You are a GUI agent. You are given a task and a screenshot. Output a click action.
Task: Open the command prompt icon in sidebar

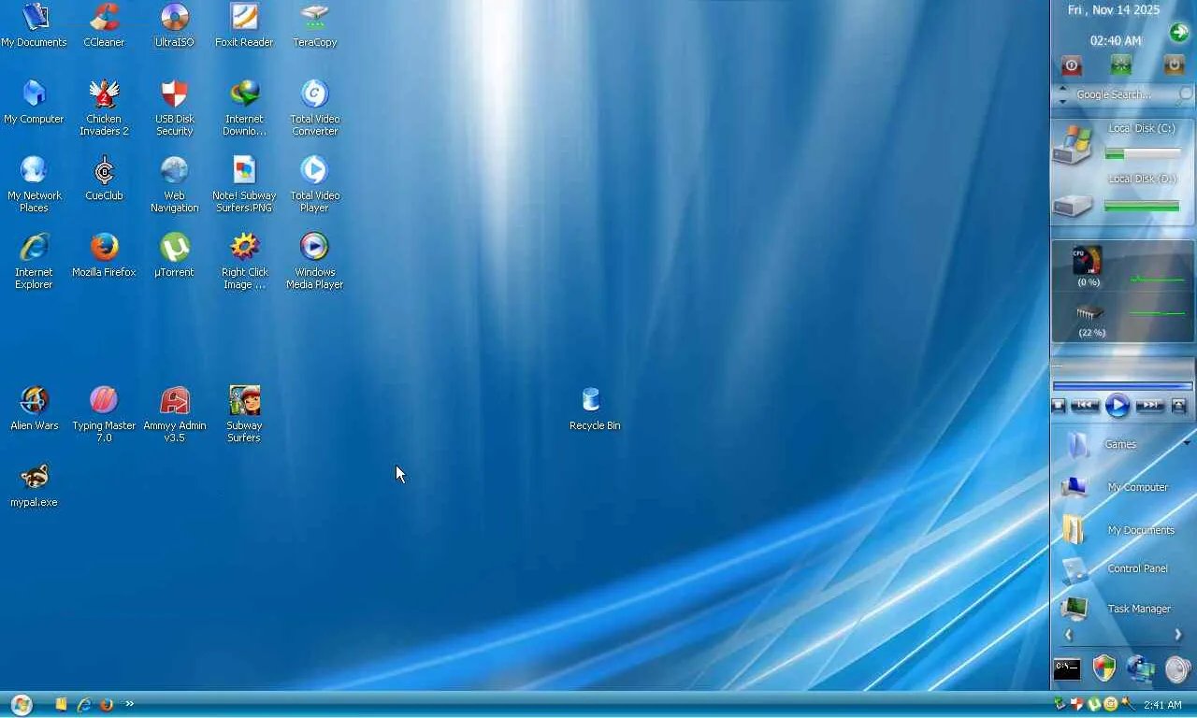coord(1067,669)
